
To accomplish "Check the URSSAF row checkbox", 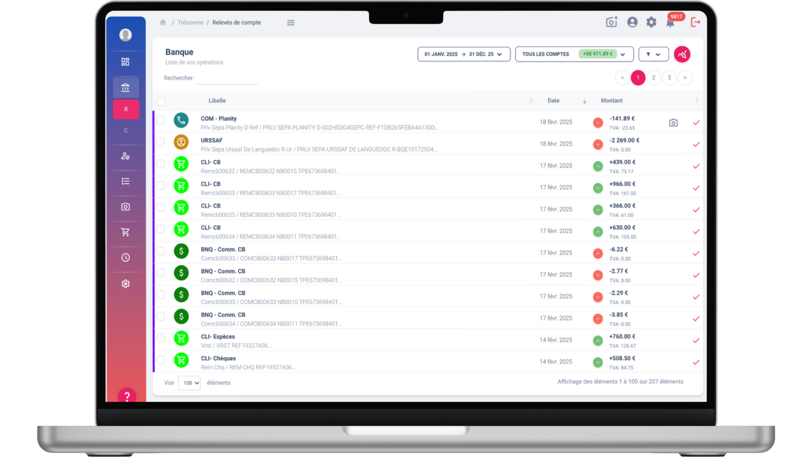I will 161,142.
